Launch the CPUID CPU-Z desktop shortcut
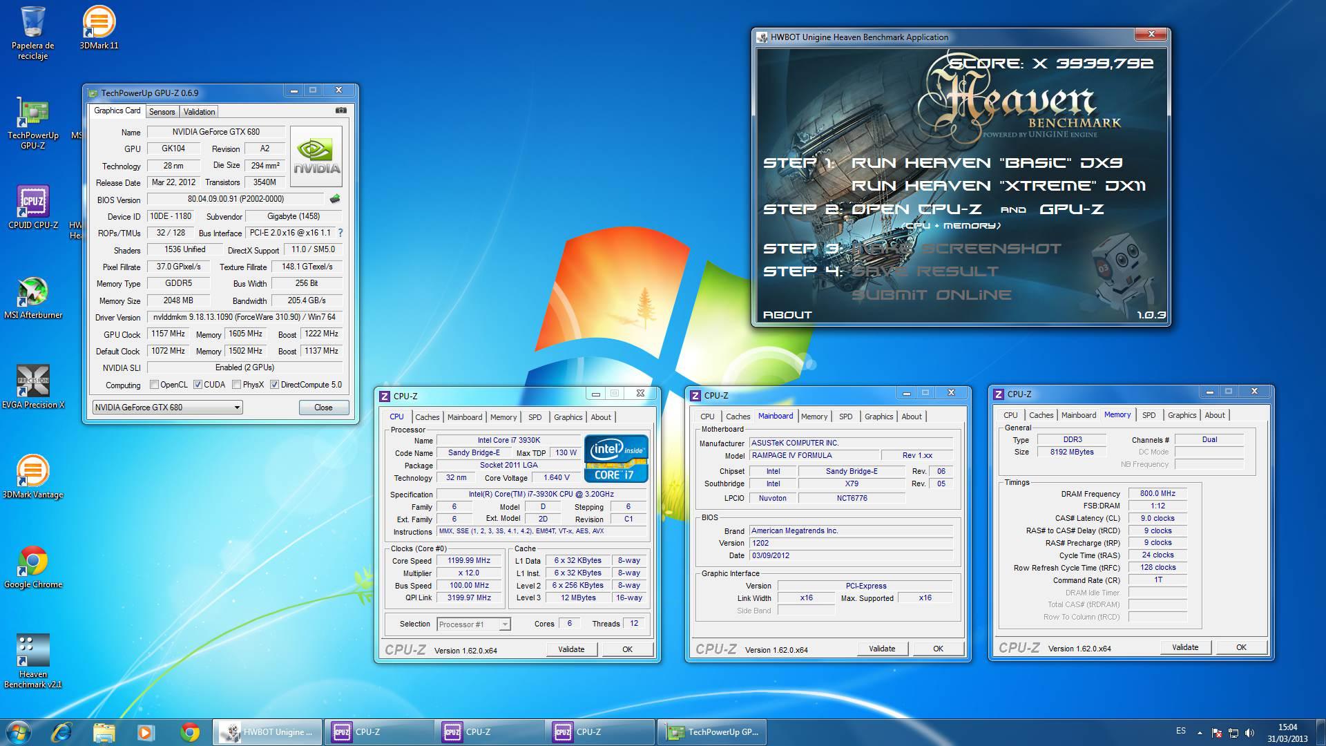1326x746 pixels. click(x=32, y=207)
